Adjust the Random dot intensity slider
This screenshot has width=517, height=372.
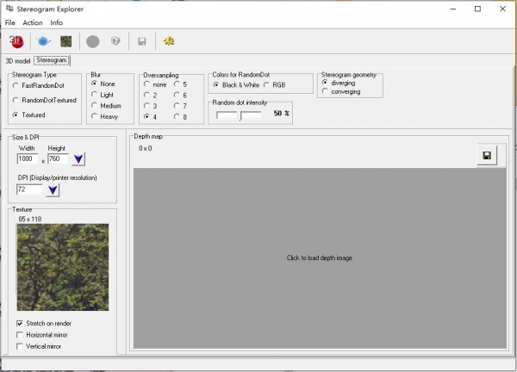[x=239, y=115]
